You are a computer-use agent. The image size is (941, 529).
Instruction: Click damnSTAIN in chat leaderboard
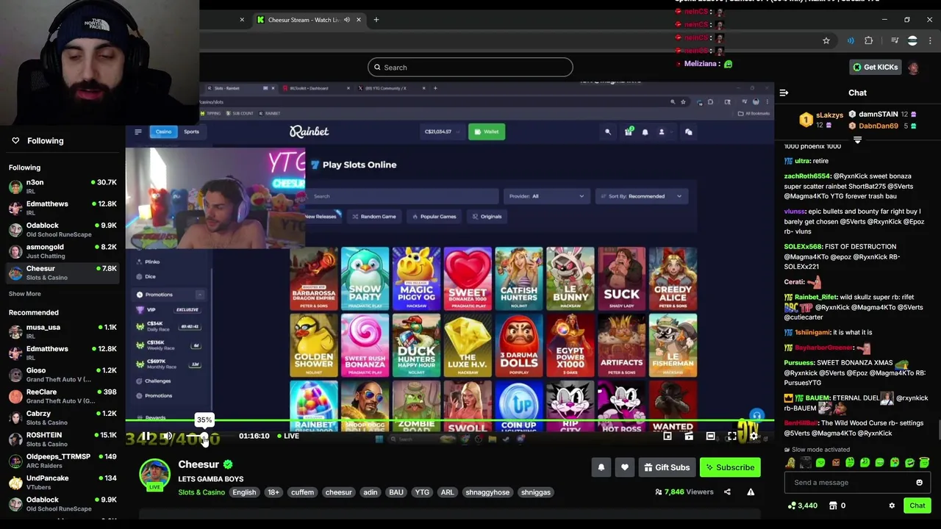click(879, 115)
